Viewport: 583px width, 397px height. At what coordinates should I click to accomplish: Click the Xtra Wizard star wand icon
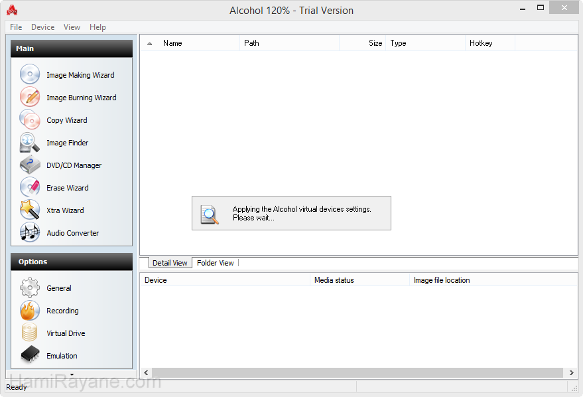(30, 210)
